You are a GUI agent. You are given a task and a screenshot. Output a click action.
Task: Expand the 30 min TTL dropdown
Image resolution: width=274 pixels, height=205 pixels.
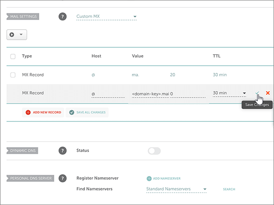pyautogui.click(x=229, y=93)
